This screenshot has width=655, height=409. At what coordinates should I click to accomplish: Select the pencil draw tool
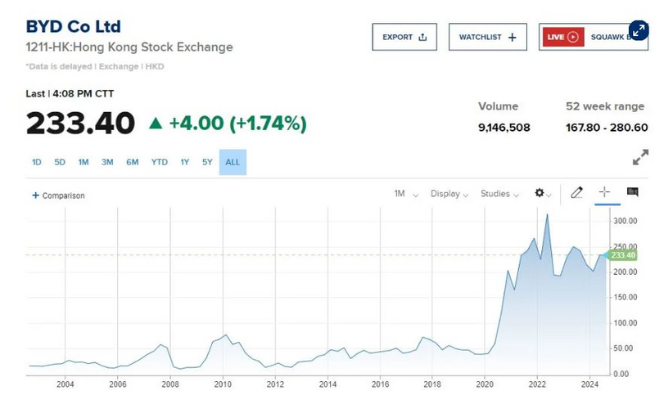[577, 192]
